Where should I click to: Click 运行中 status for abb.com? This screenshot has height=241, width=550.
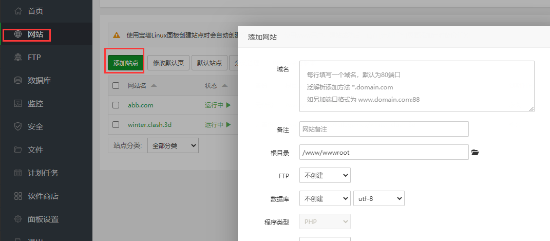point(214,105)
